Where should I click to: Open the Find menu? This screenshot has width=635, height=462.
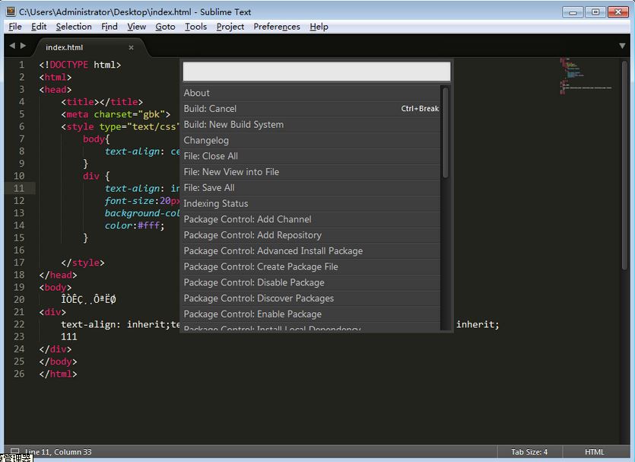click(110, 27)
